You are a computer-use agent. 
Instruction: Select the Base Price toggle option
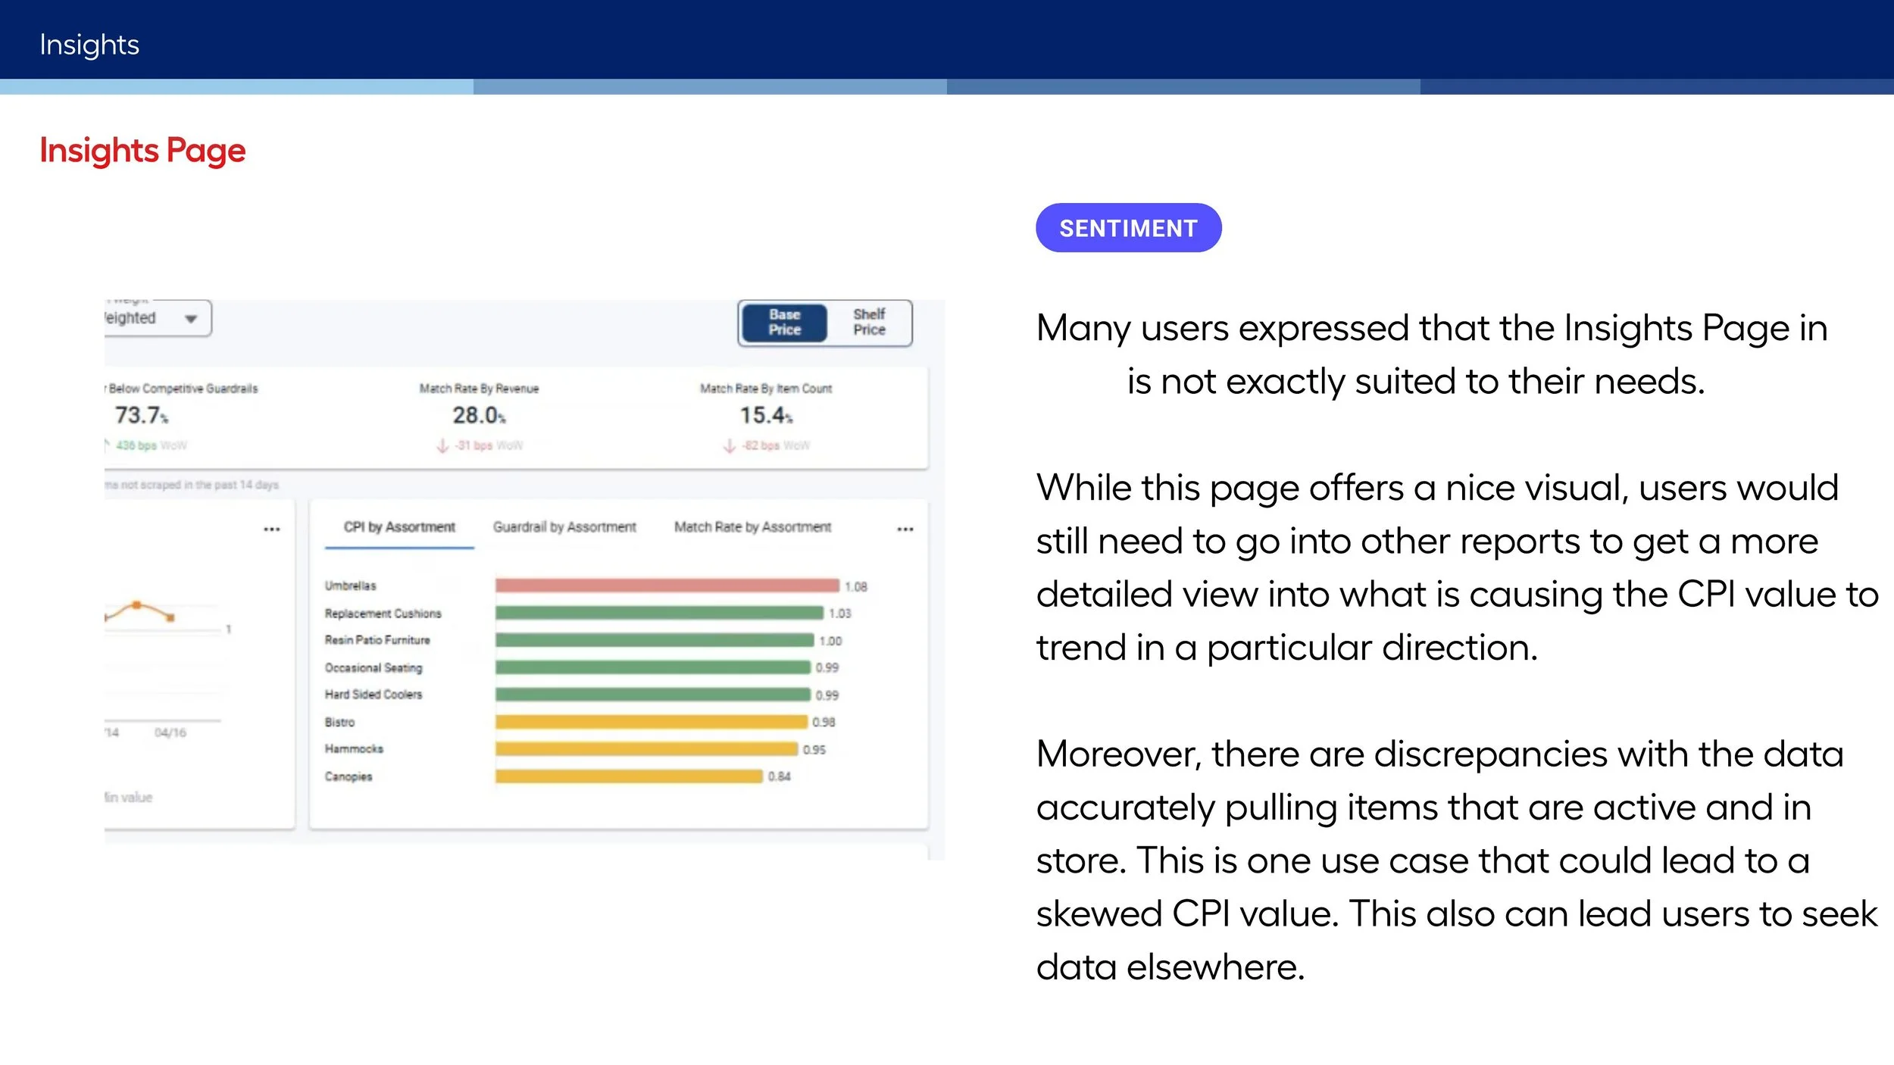point(784,323)
